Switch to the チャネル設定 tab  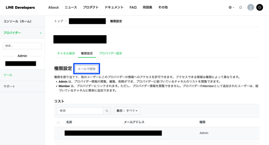(66, 53)
